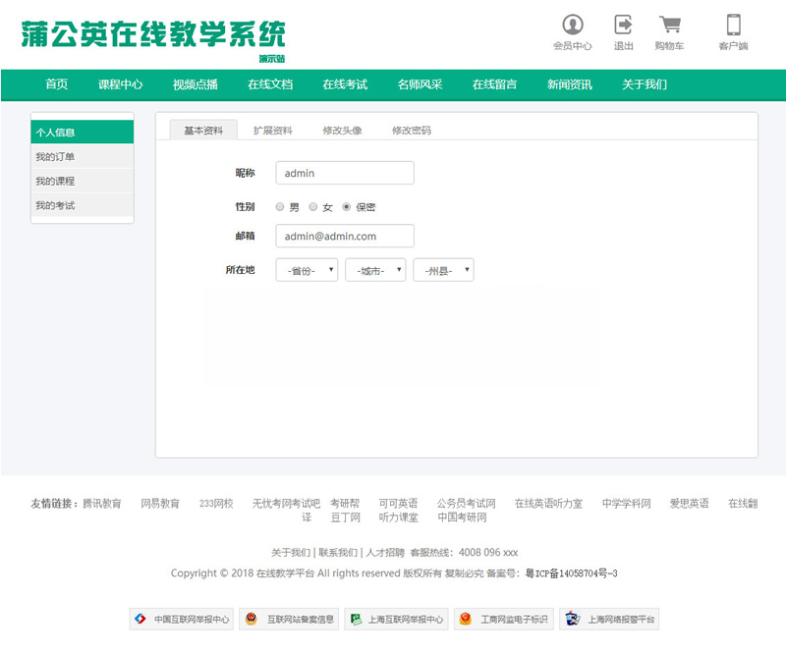The height and width of the screenshot is (651, 786).
Task: Open the 城市 city dropdown
Action: pyautogui.click(x=375, y=270)
